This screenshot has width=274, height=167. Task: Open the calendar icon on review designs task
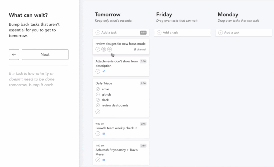click(104, 49)
